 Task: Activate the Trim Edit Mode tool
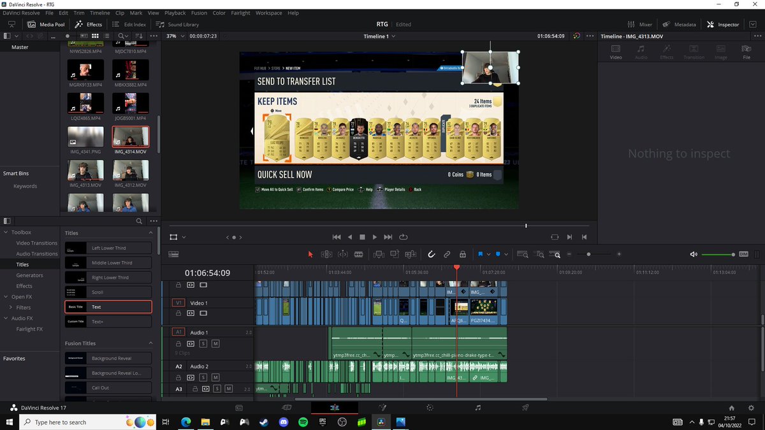coord(326,254)
